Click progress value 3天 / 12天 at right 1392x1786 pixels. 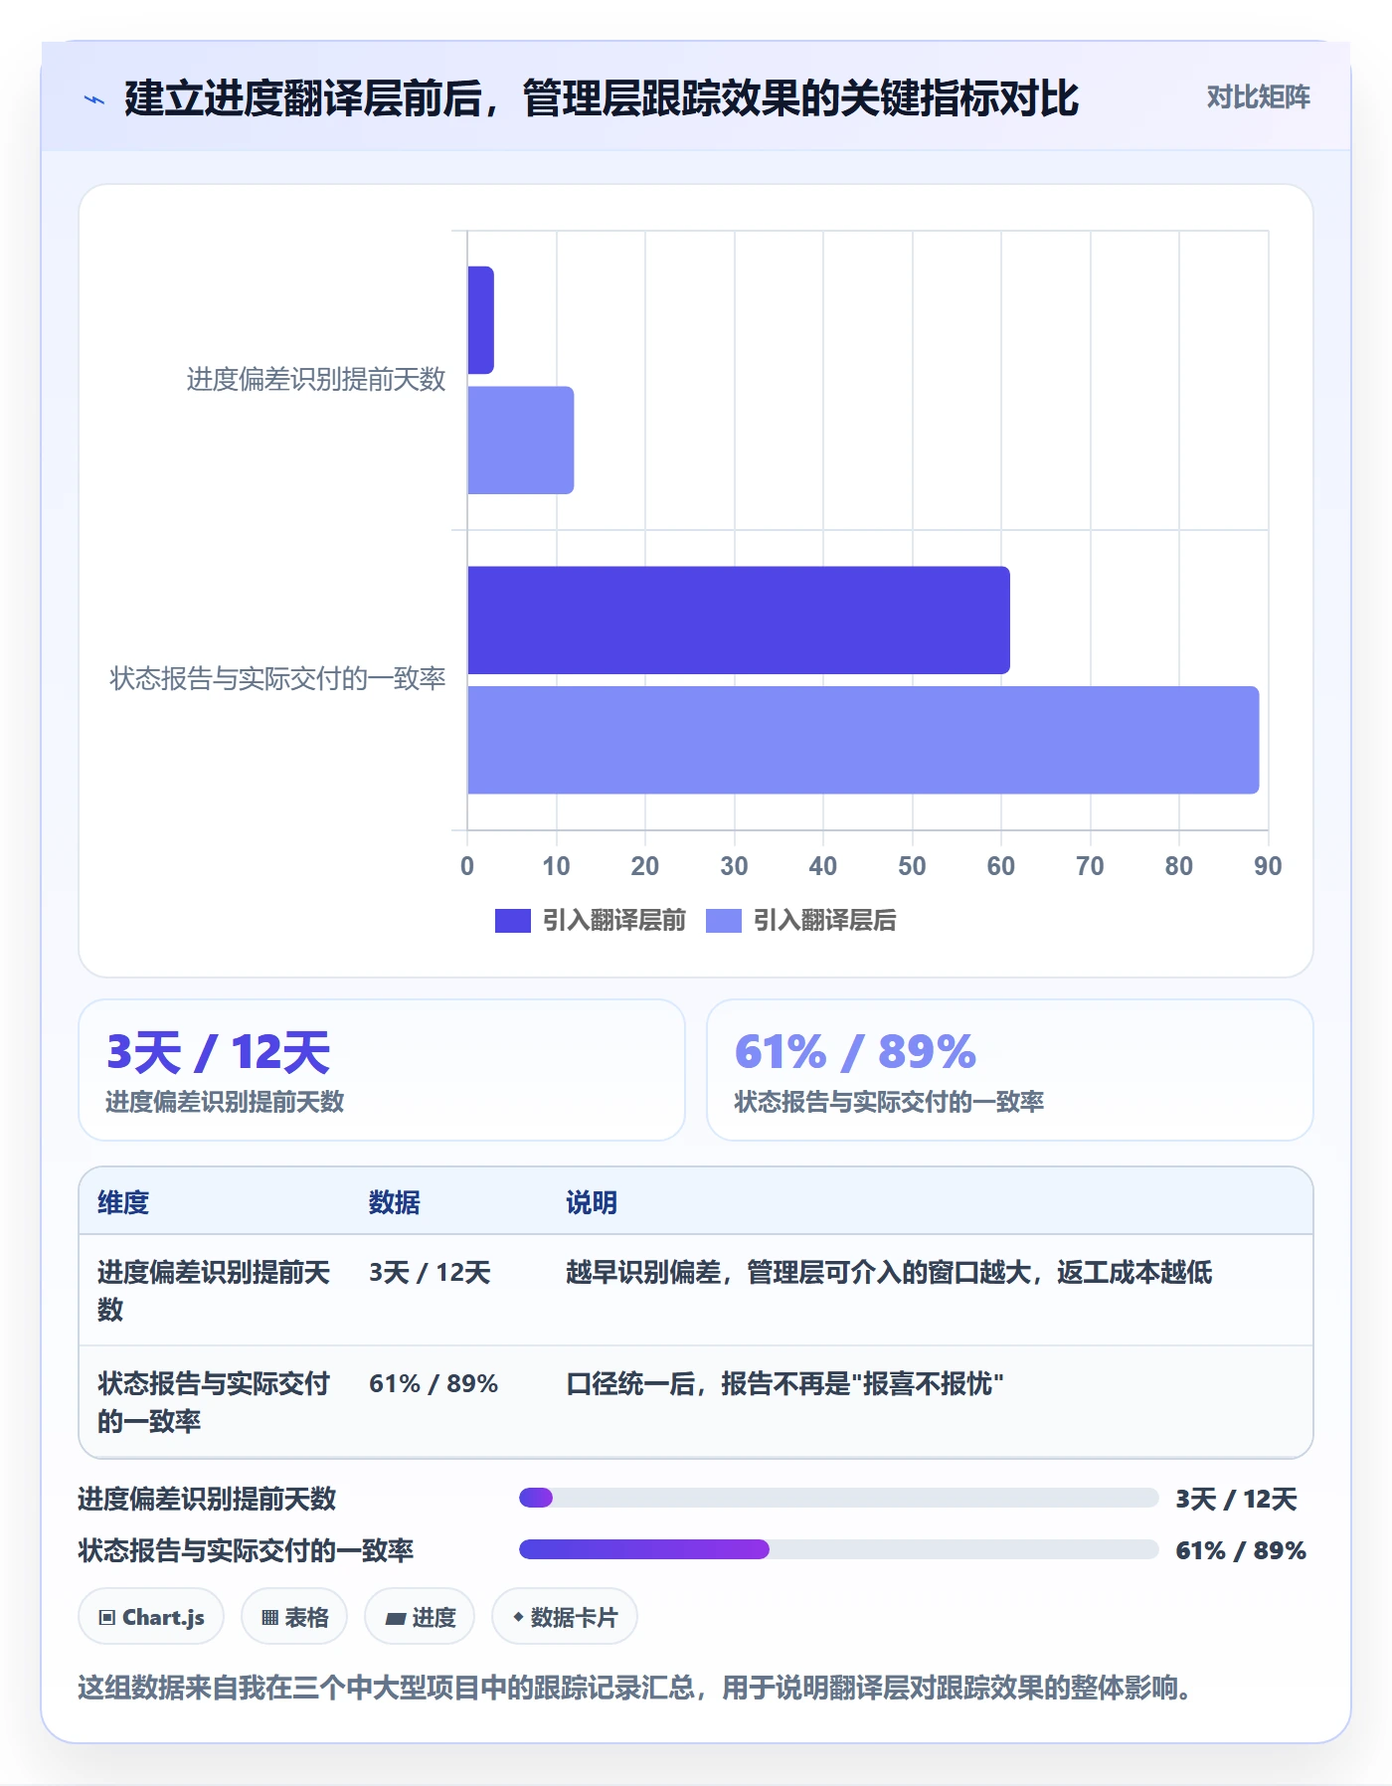click(x=1236, y=1500)
